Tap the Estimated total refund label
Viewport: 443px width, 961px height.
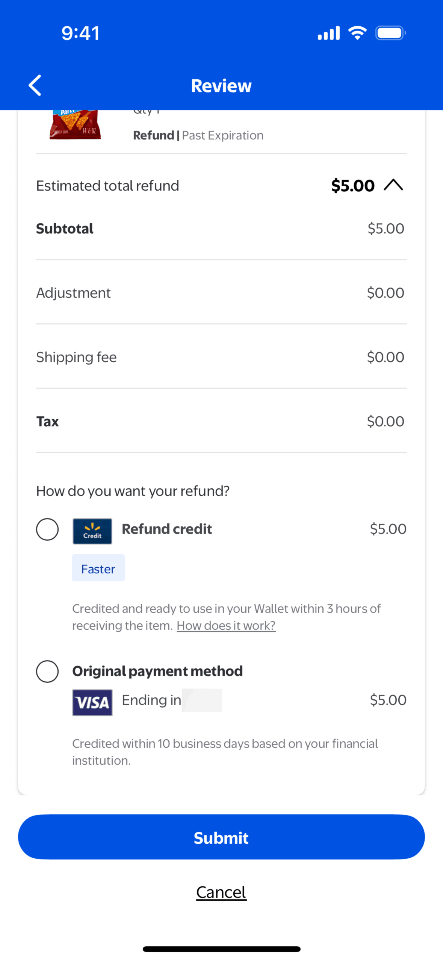tap(107, 186)
